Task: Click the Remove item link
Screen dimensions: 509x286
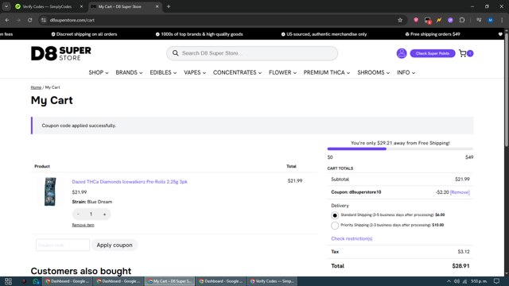Action: point(83,225)
